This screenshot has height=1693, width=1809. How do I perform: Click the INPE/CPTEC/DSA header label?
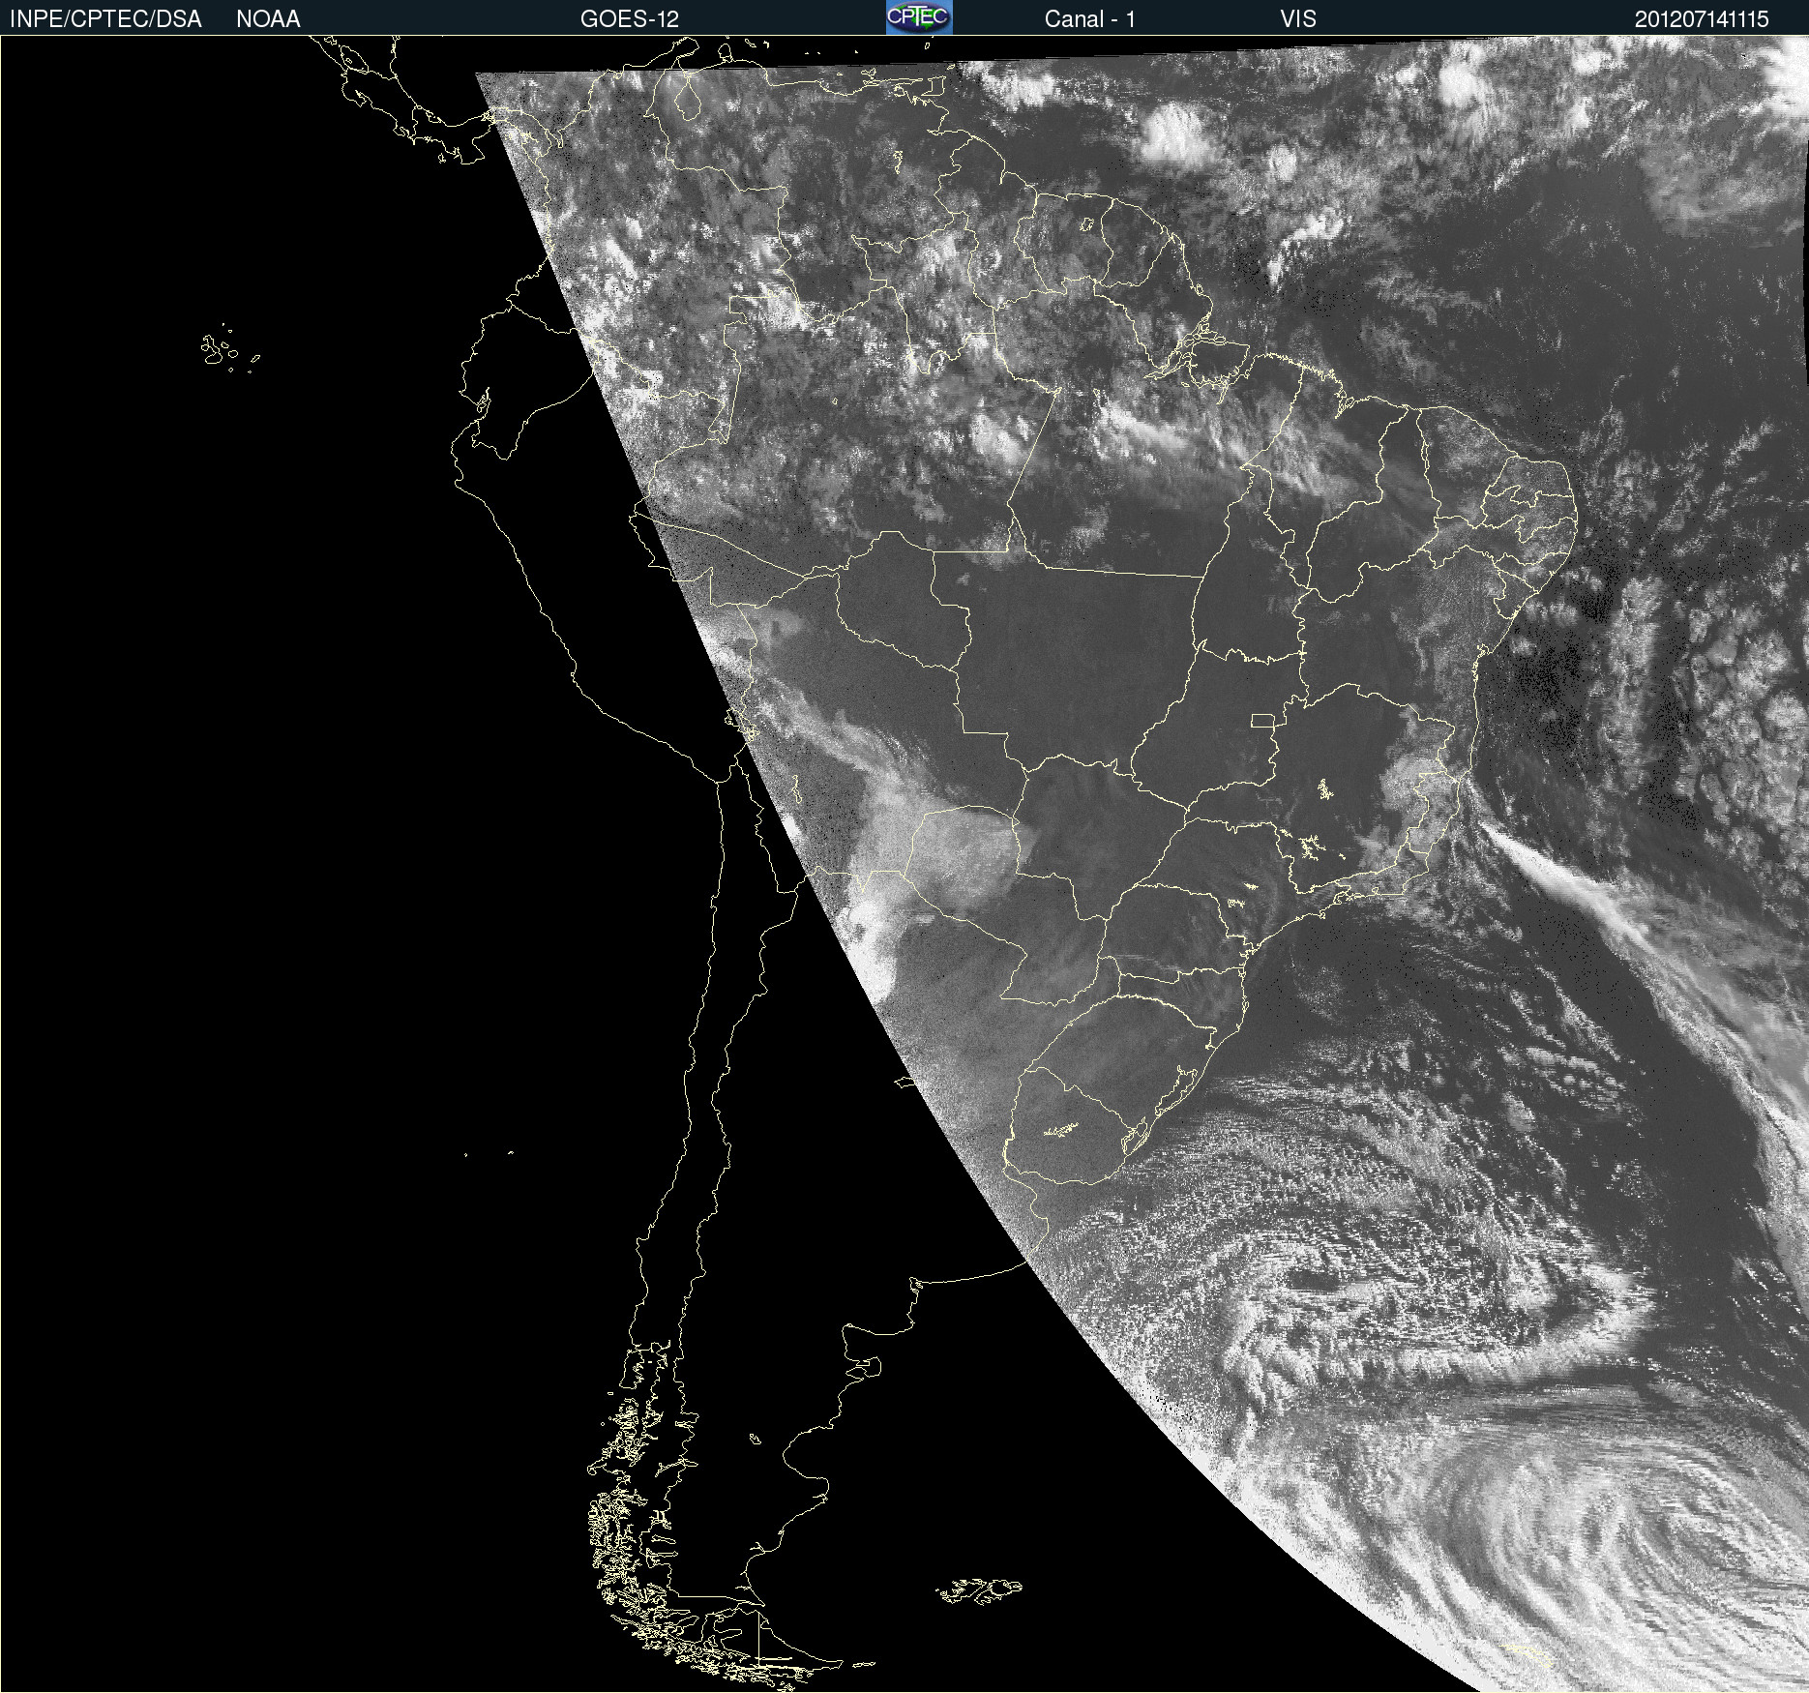pos(105,19)
